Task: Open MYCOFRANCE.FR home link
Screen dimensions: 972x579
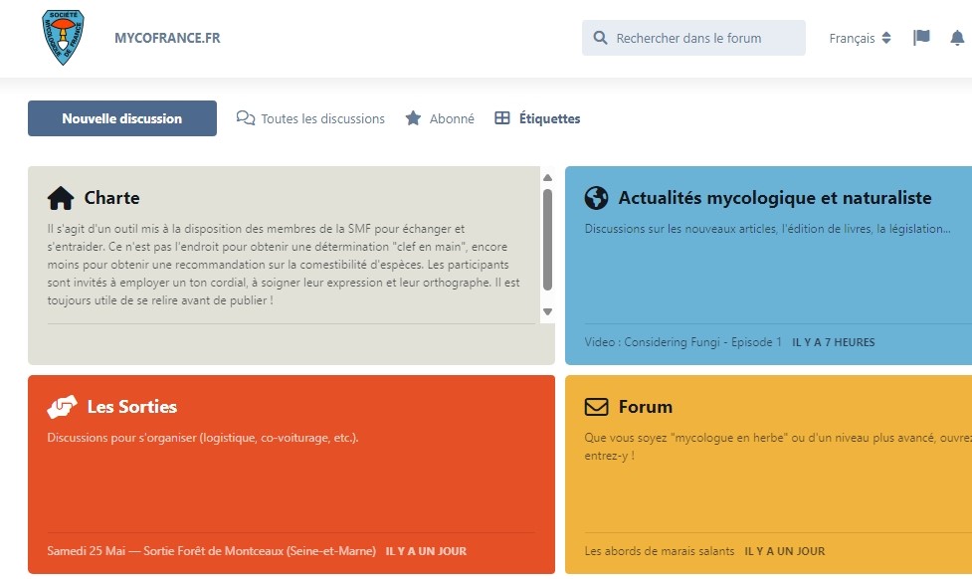Action: [x=167, y=38]
